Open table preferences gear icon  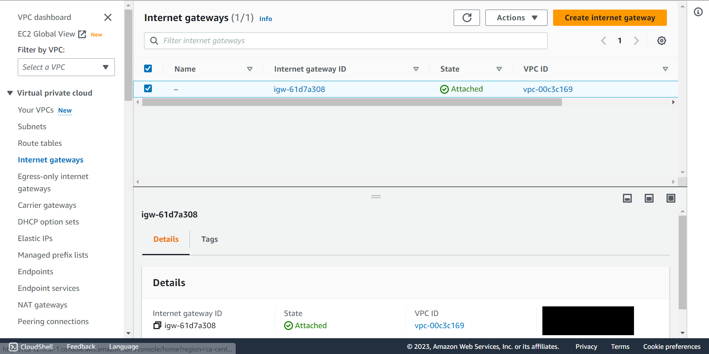click(661, 41)
